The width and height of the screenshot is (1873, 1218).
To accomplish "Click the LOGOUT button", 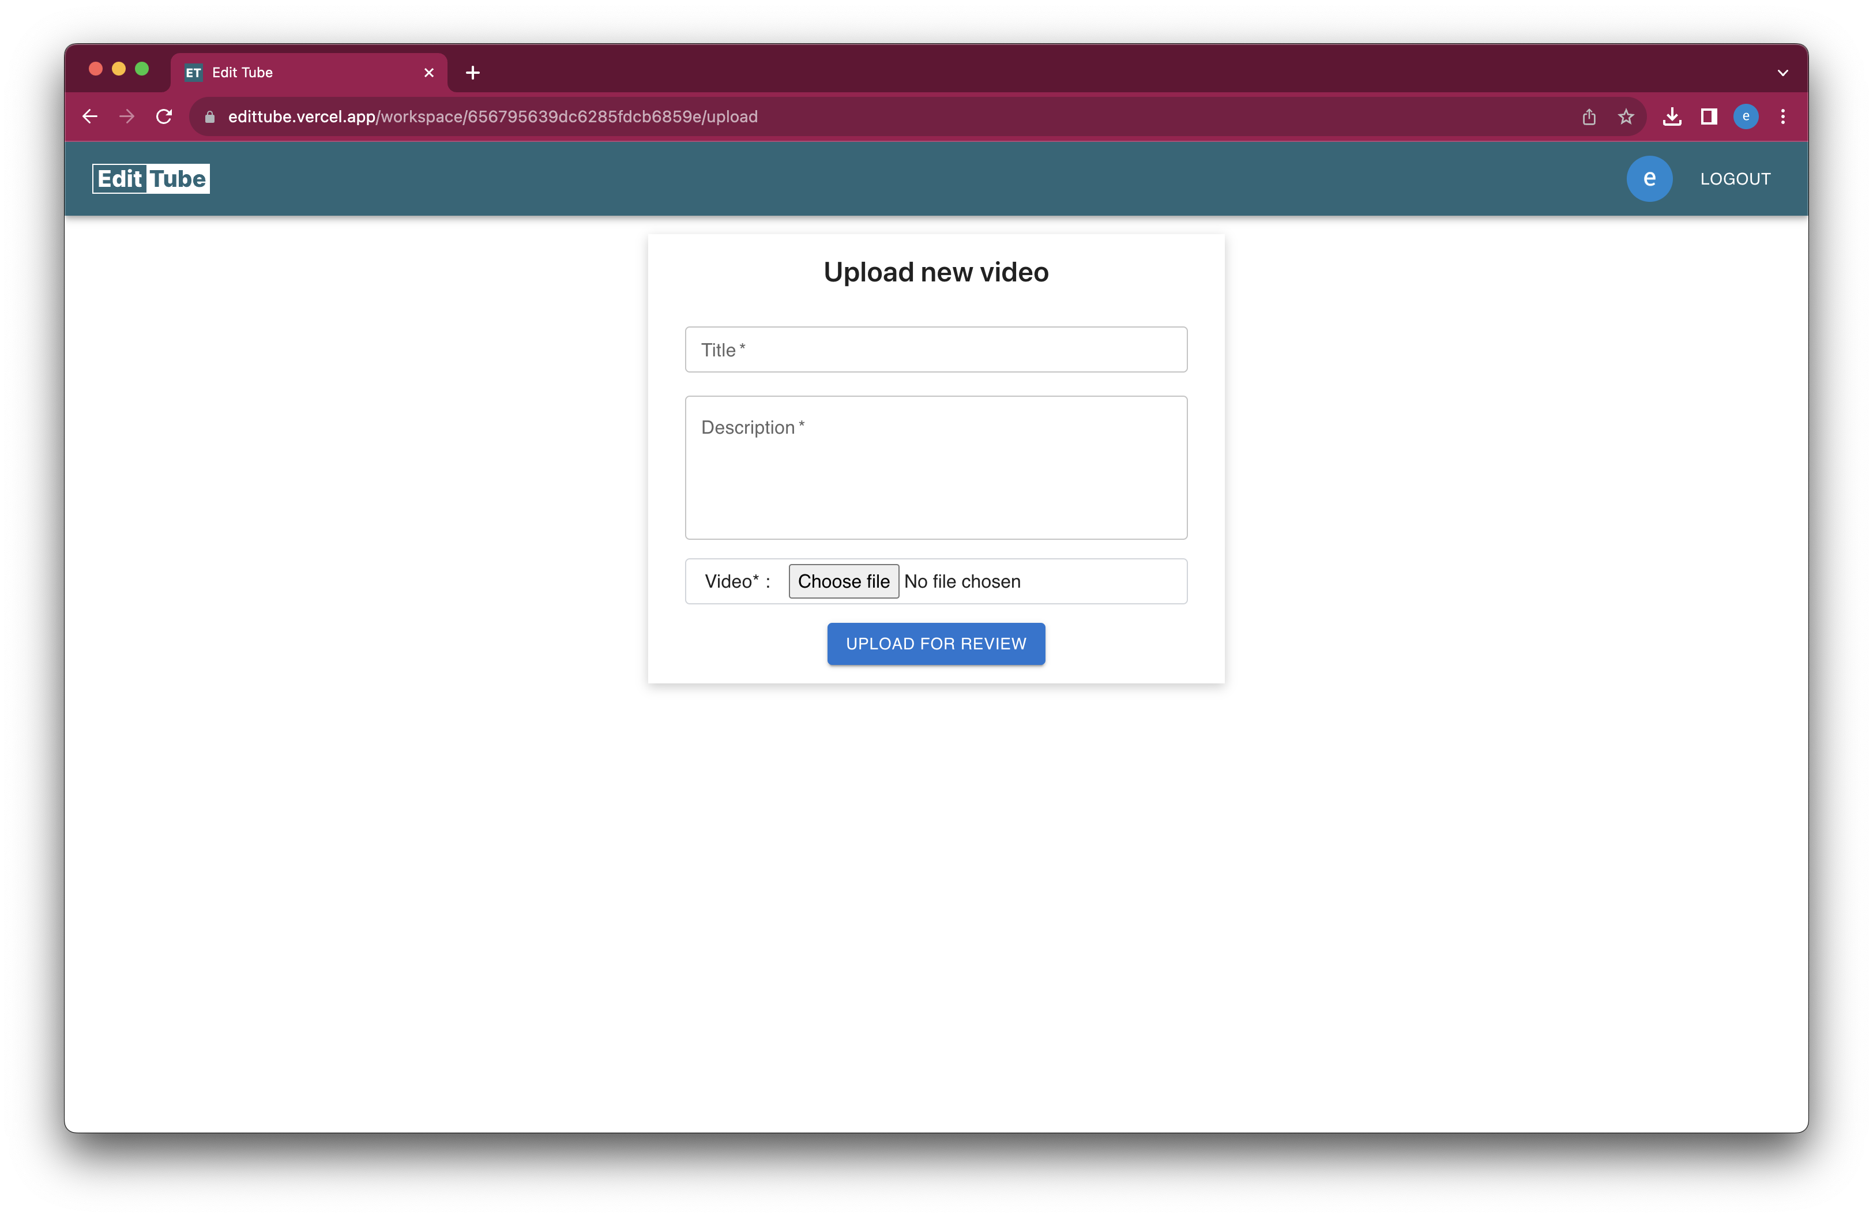I will click(1735, 179).
